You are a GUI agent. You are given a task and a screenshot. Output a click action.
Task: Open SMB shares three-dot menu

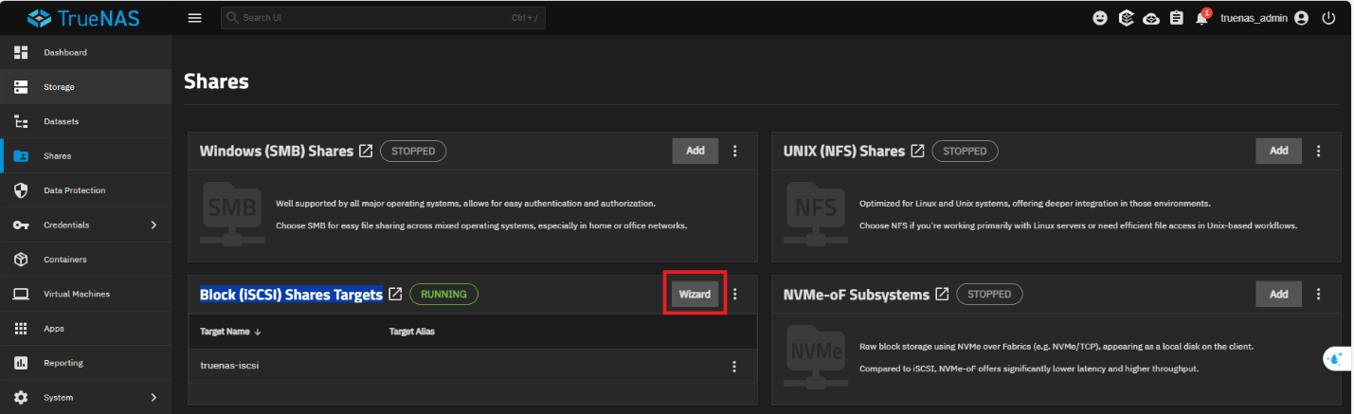click(x=735, y=151)
